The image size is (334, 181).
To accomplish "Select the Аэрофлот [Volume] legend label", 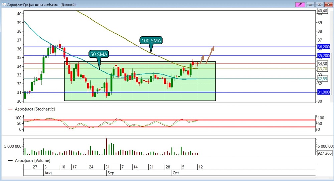I will pyautogui.click(x=32, y=161).
